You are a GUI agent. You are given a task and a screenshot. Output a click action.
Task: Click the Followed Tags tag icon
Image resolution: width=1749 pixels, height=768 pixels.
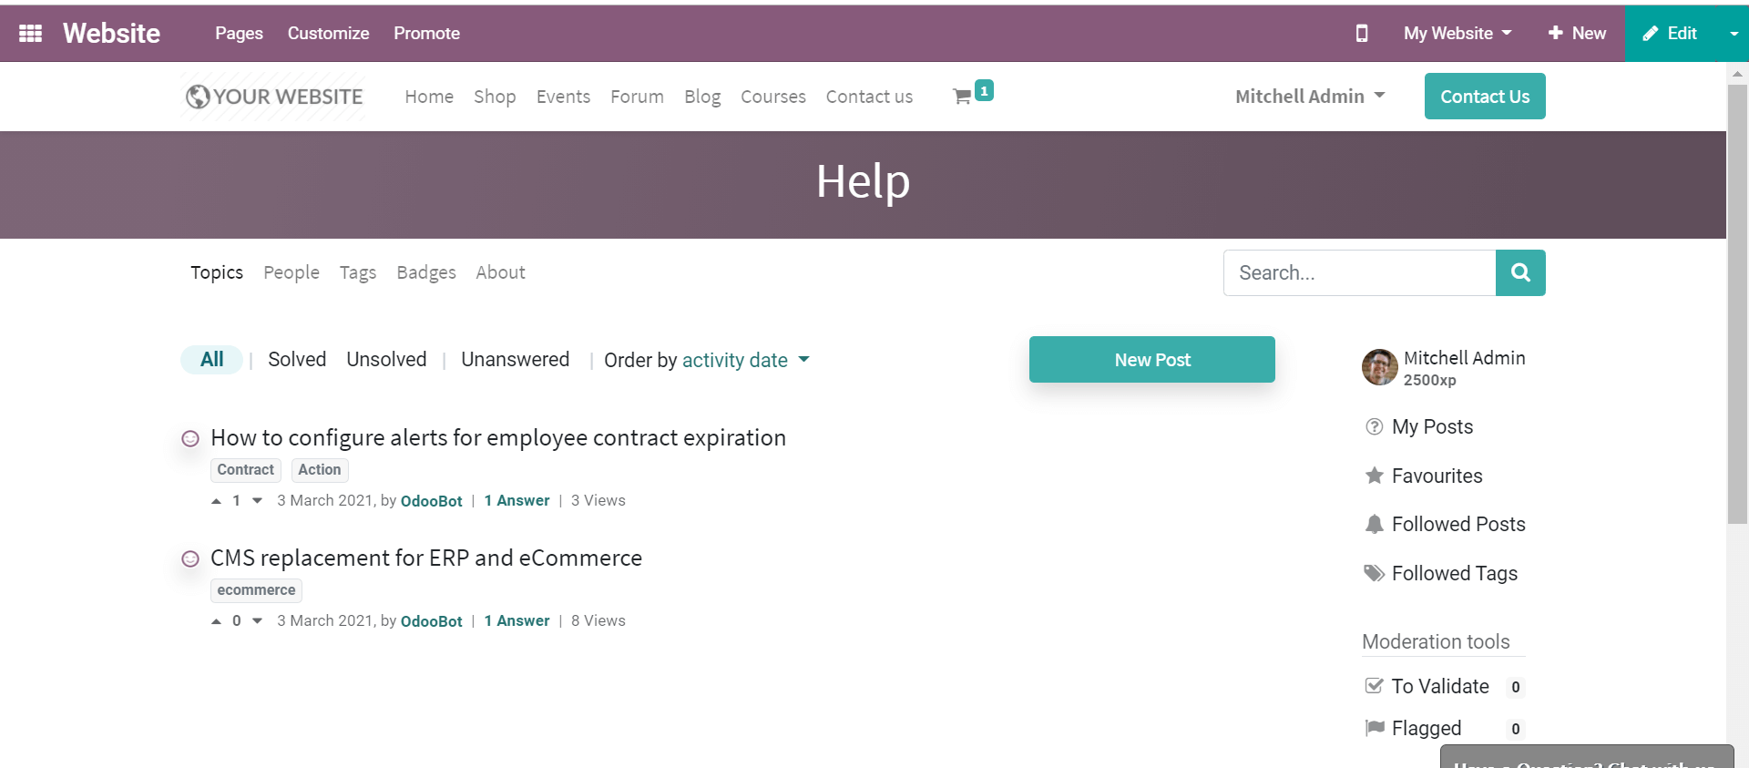click(x=1375, y=573)
